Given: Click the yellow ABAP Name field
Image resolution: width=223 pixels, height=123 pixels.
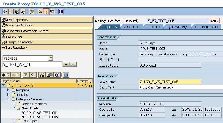Looking at the screenshot, I should (x=170, y=82).
